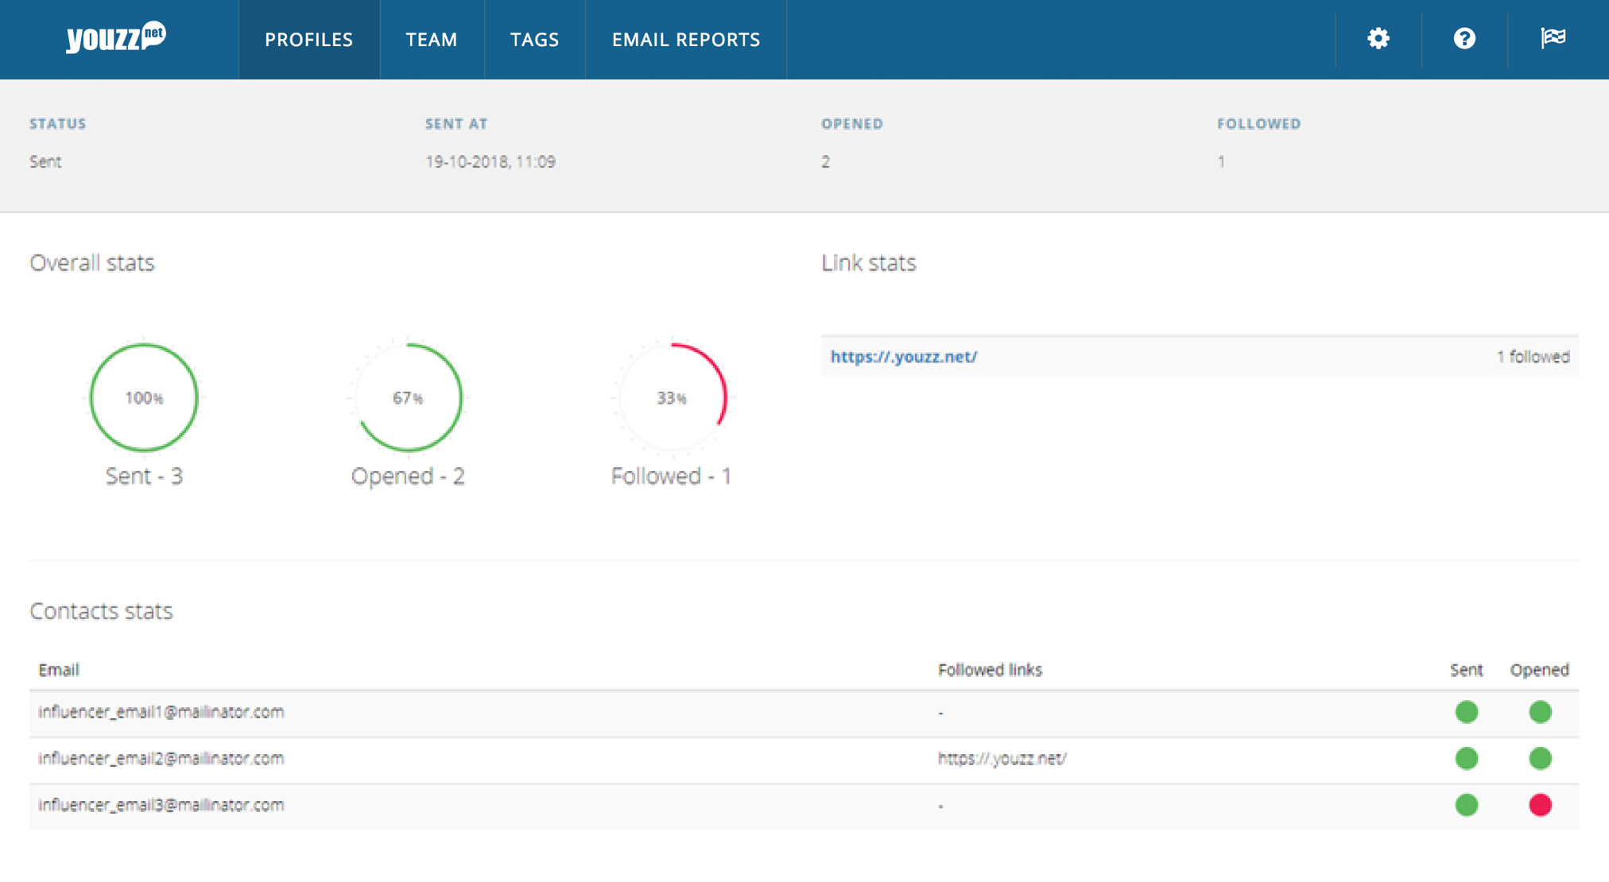Click the Followed links column header
The image size is (1609, 882).
(990, 670)
